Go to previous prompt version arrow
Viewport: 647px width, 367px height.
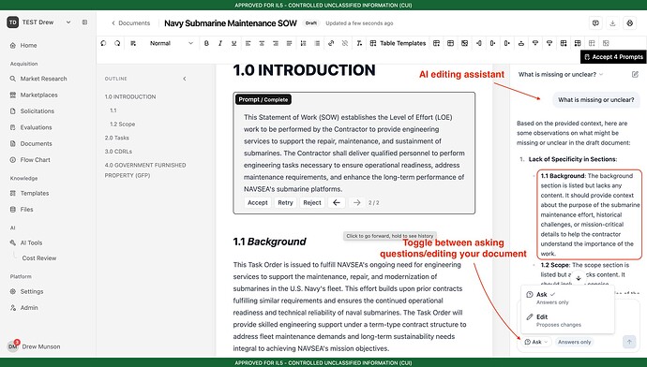point(337,202)
